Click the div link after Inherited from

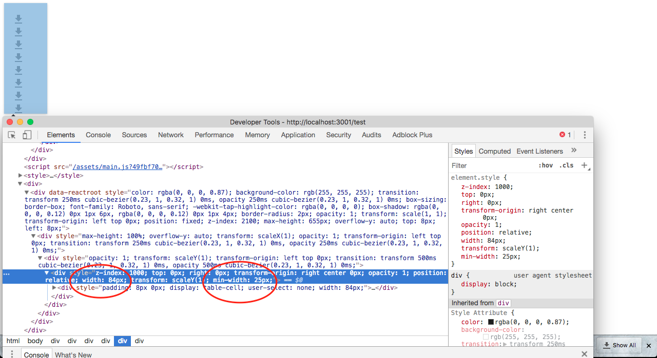pos(503,303)
